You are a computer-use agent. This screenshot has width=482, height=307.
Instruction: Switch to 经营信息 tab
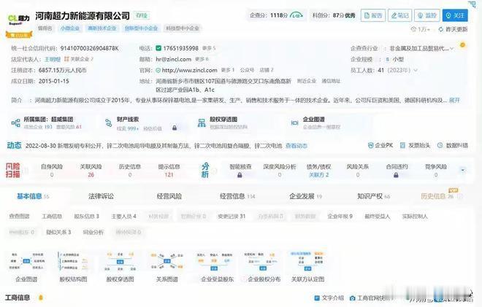click(237, 196)
